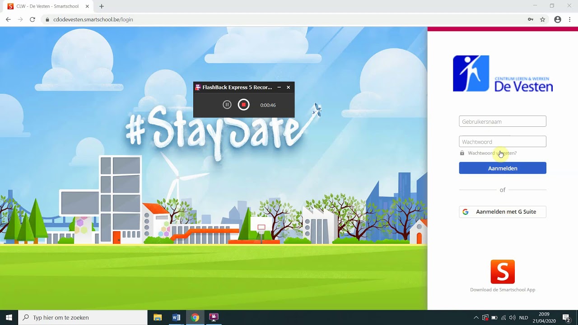Open FlashBack recorder in taskbar
Screen dimensions: 578x325
[x=214, y=317]
